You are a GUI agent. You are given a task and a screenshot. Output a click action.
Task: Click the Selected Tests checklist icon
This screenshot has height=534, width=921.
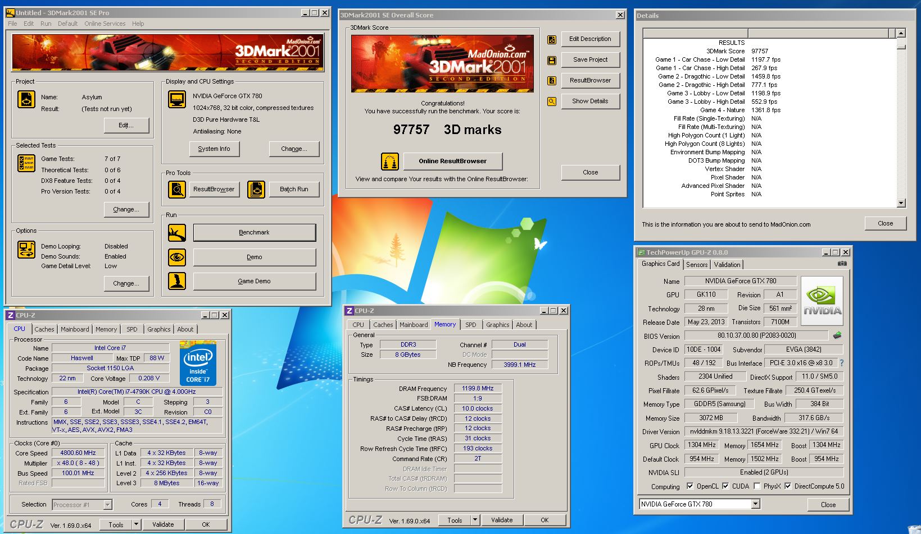(26, 163)
